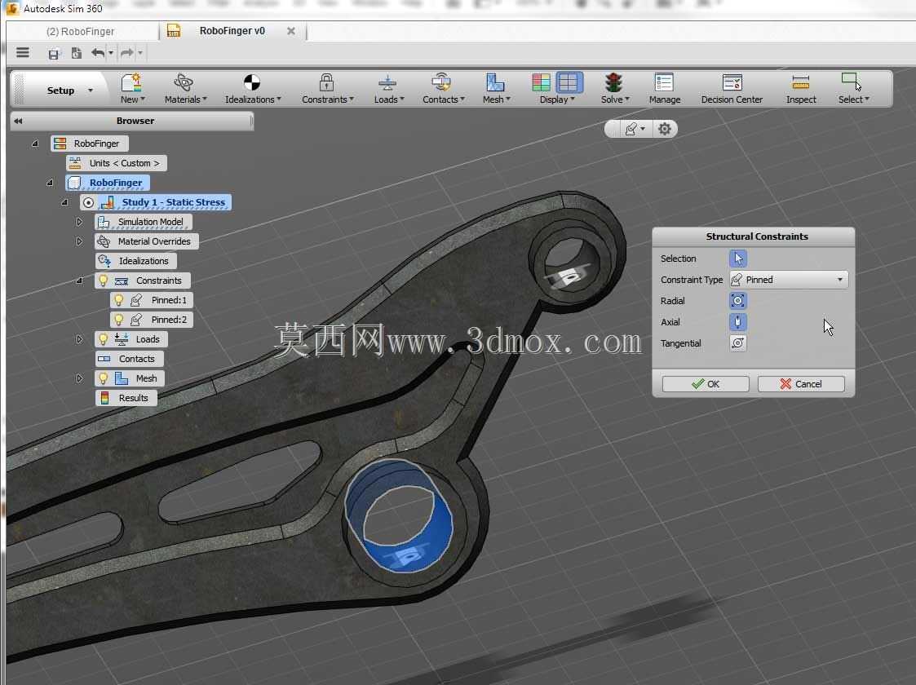Open the Constraints tool in toolbar

pyautogui.click(x=327, y=89)
